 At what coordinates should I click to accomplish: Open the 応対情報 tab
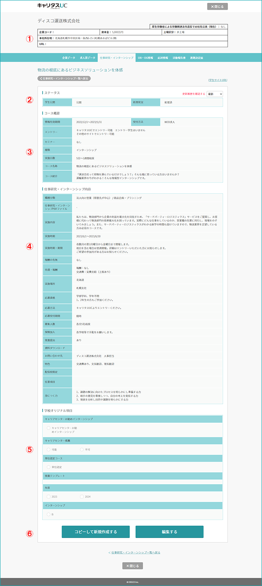point(163,58)
